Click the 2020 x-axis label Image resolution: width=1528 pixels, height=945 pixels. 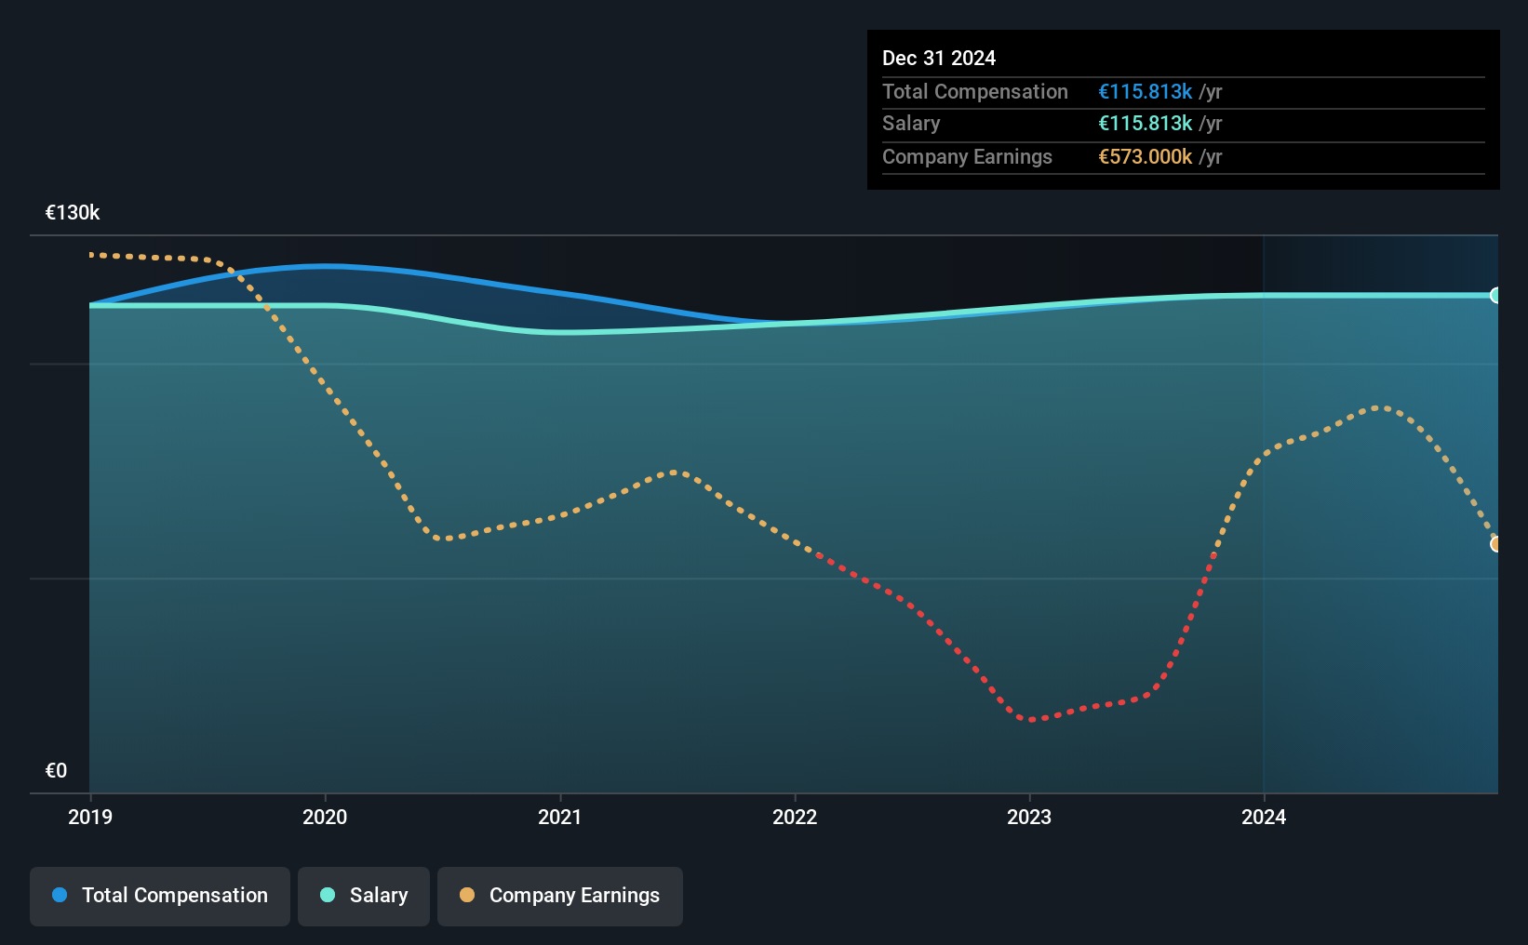325,817
